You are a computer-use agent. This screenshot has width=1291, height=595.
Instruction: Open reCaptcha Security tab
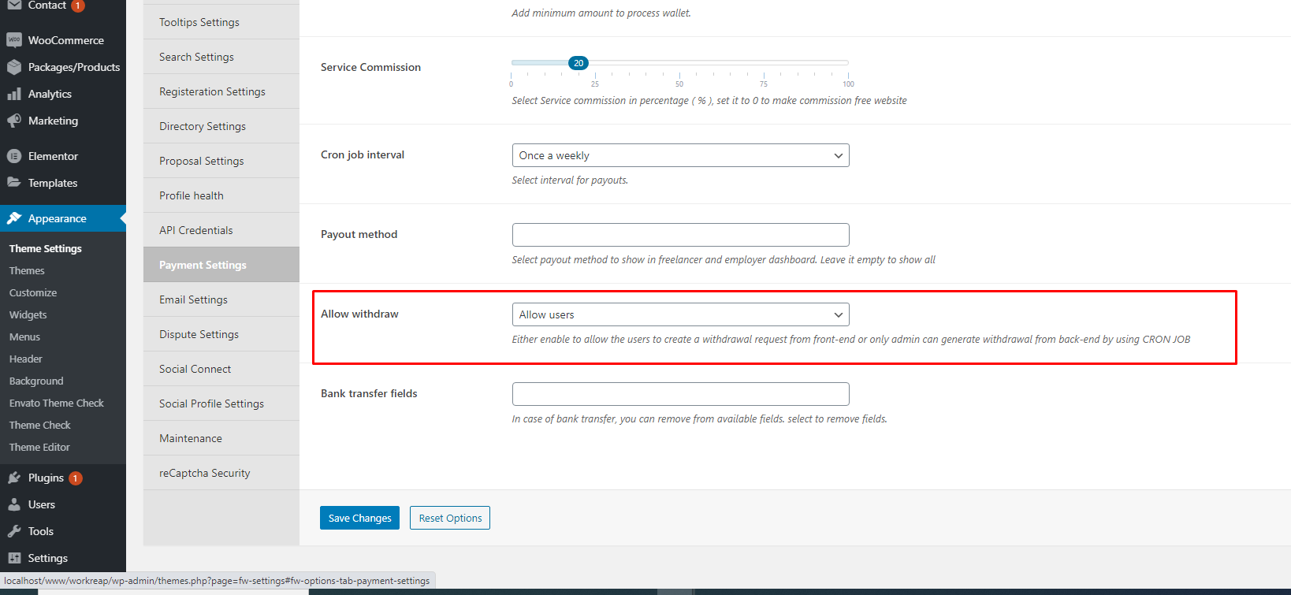coord(221,473)
